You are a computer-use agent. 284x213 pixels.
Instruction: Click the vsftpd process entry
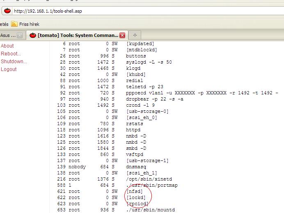[135, 154]
